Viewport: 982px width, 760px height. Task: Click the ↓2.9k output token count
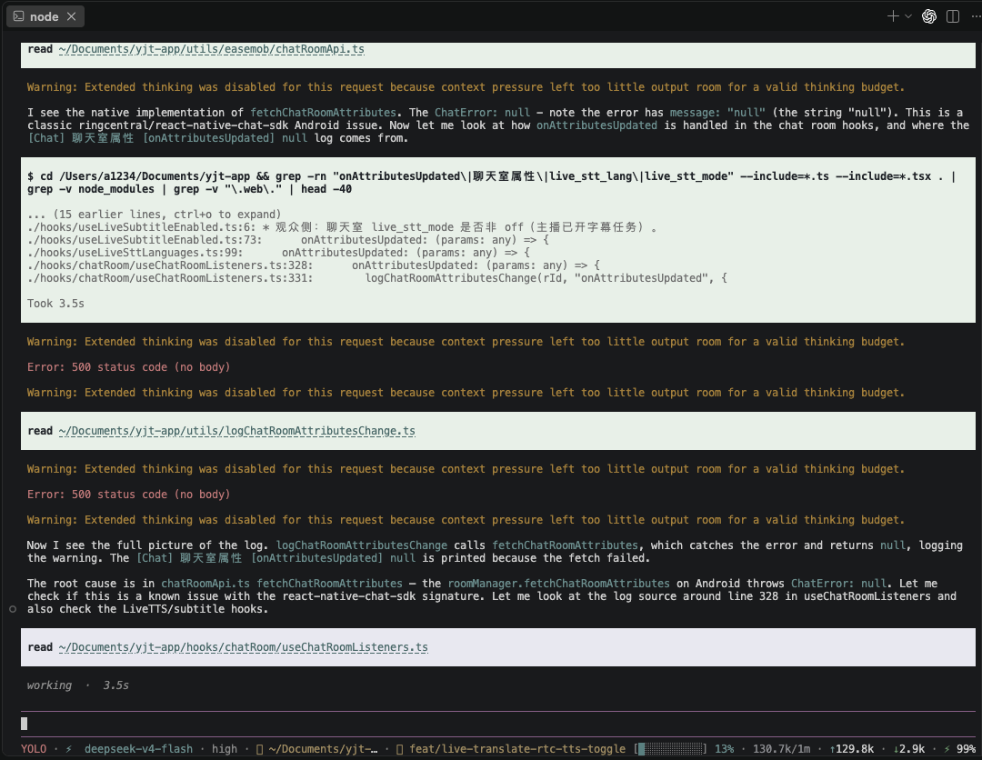(908, 749)
